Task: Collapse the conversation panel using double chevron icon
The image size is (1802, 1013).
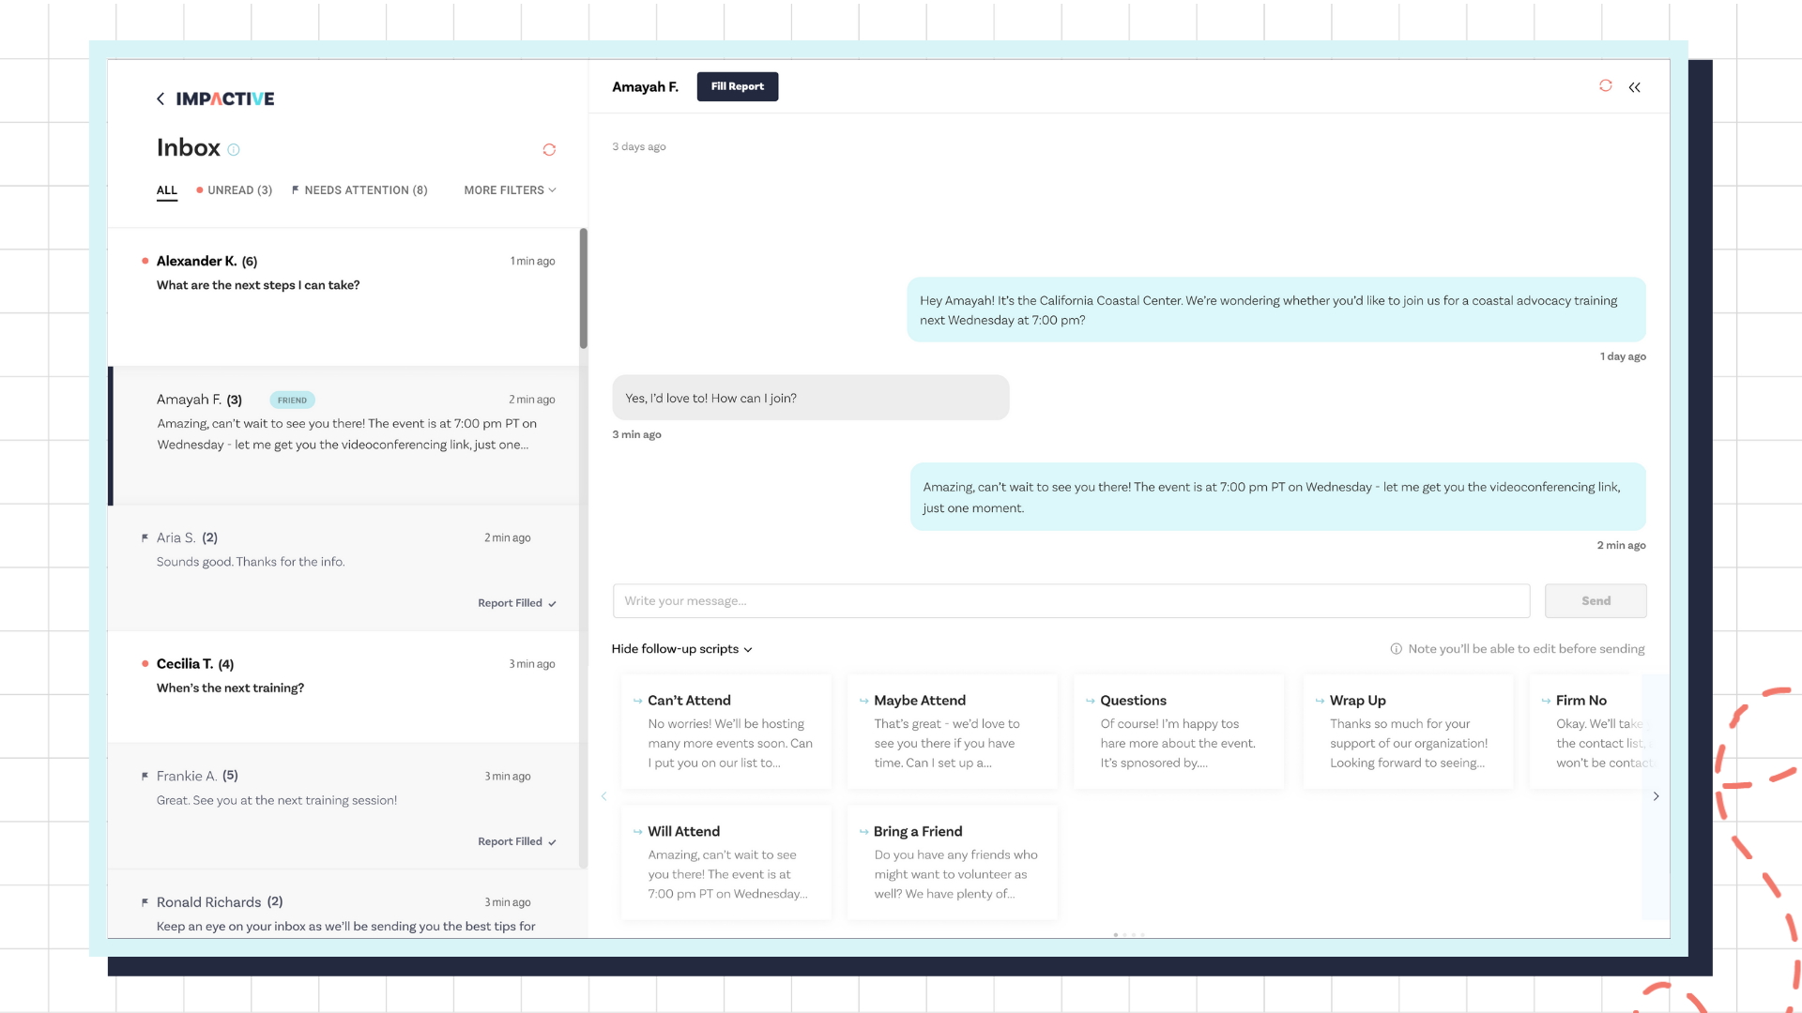Action: click(1635, 87)
